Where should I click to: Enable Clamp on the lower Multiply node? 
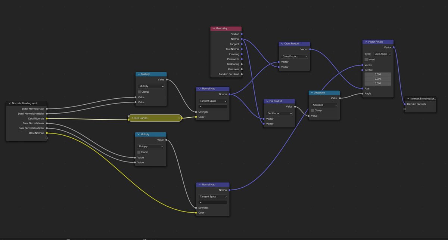click(139, 152)
